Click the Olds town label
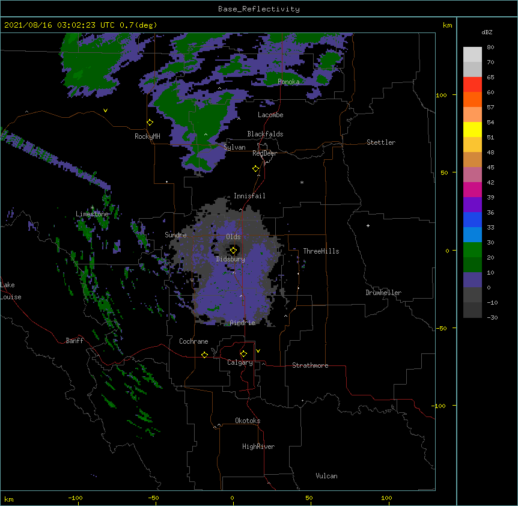This screenshot has height=506, width=518. 233,237
